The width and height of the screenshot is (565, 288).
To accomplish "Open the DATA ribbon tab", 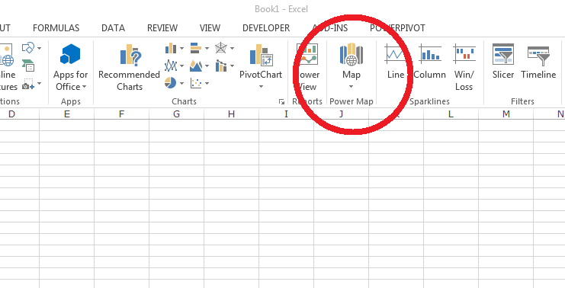I will pos(113,28).
